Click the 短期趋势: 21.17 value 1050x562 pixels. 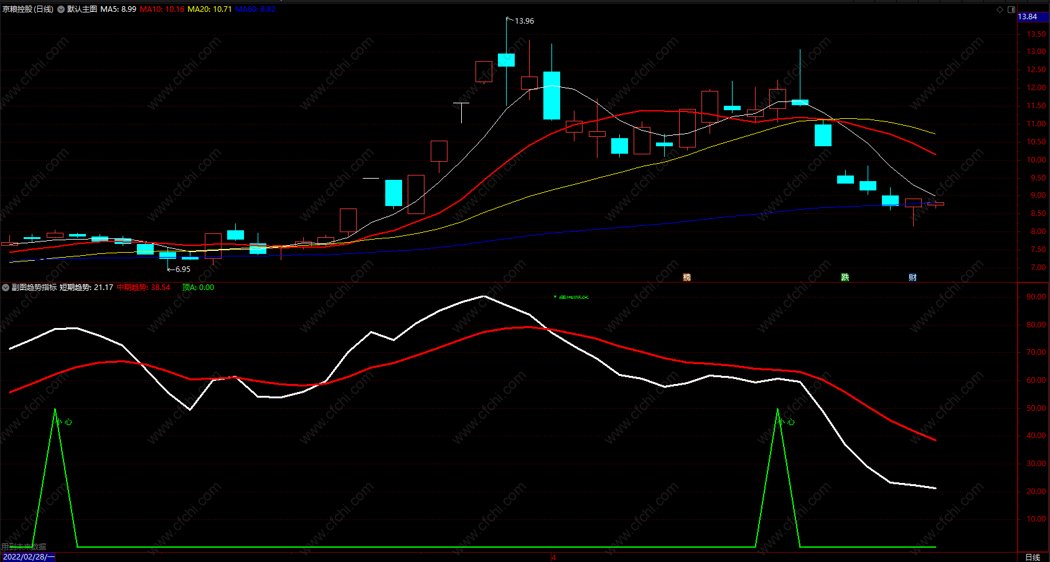click(87, 288)
